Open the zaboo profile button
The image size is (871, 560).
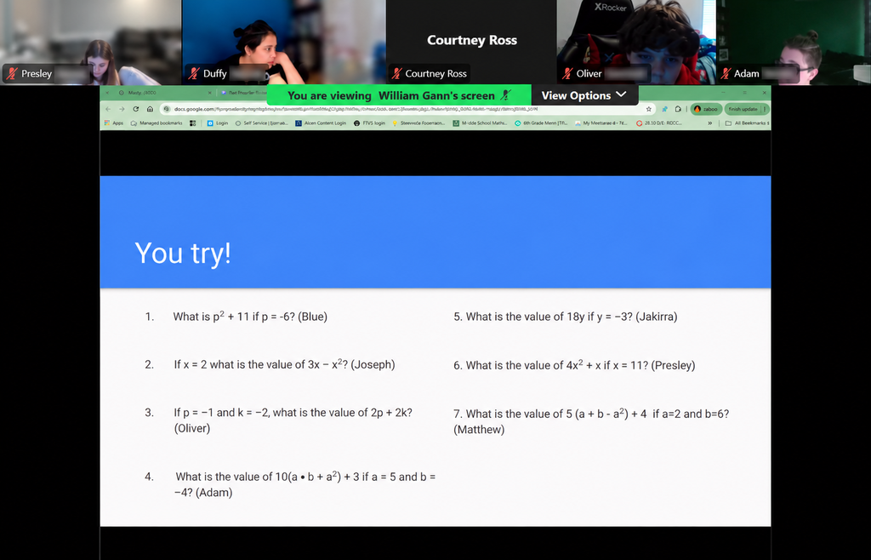click(705, 109)
